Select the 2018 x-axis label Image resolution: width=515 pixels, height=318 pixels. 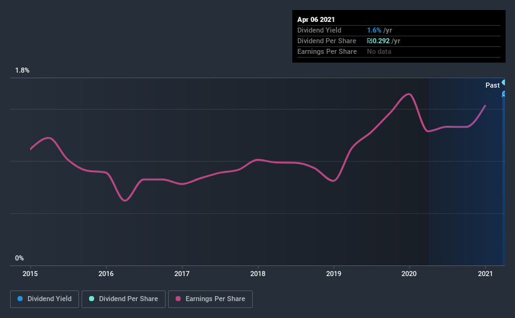tap(258, 274)
